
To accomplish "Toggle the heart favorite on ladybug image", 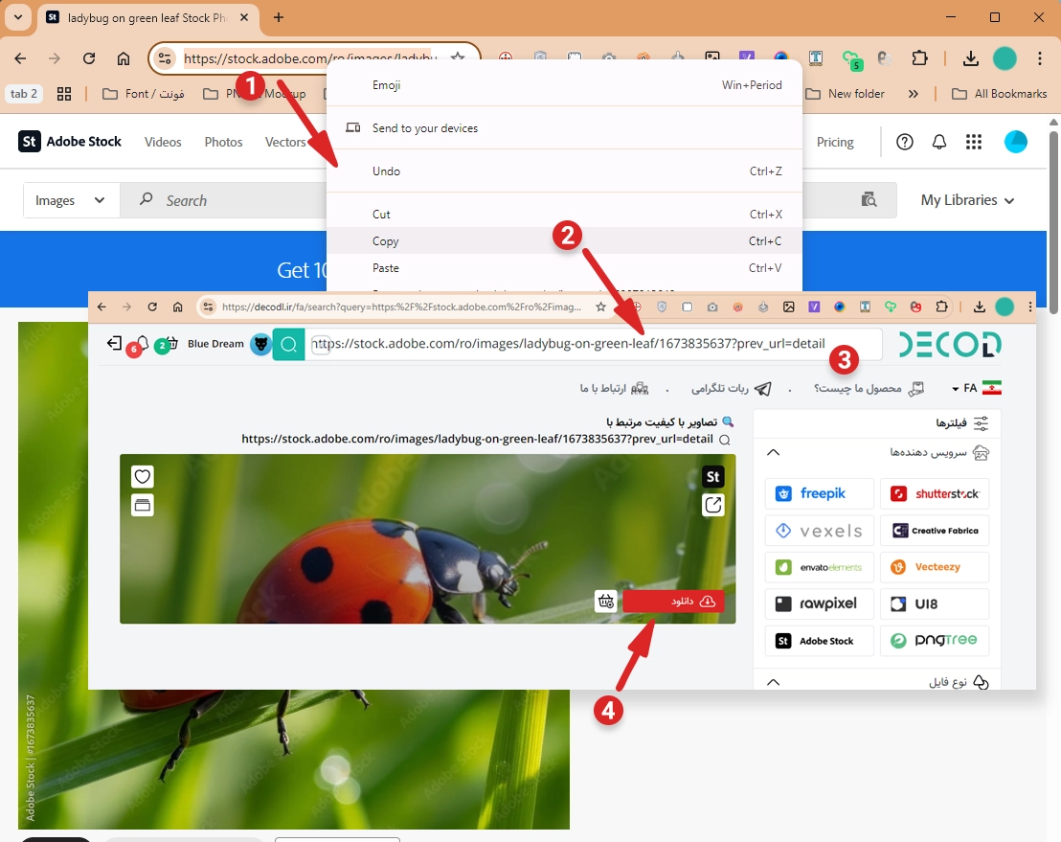I will pyautogui.click(x=143, y=477).
